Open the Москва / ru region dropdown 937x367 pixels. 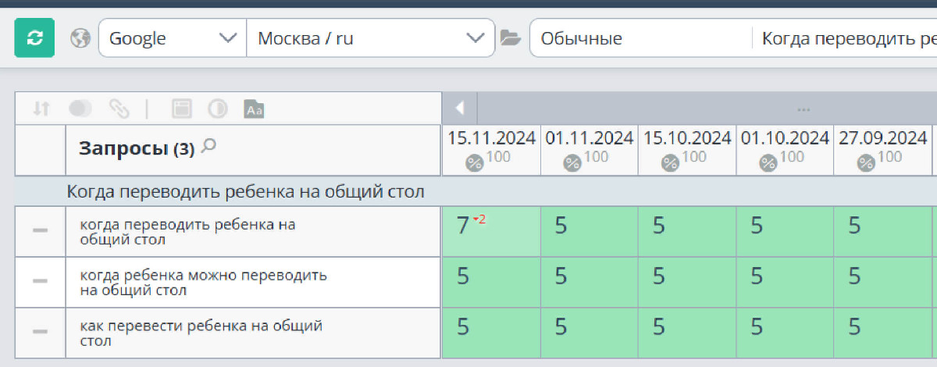click(371, 38)
